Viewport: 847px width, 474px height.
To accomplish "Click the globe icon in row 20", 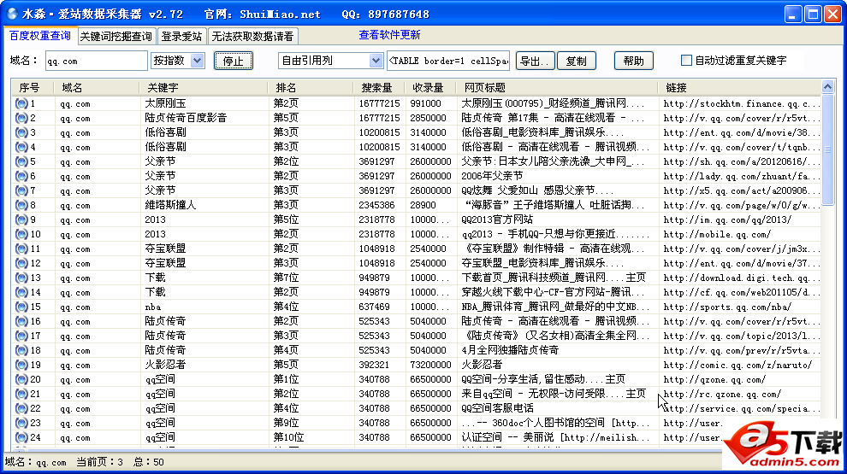I will click(x=21, y=379).
